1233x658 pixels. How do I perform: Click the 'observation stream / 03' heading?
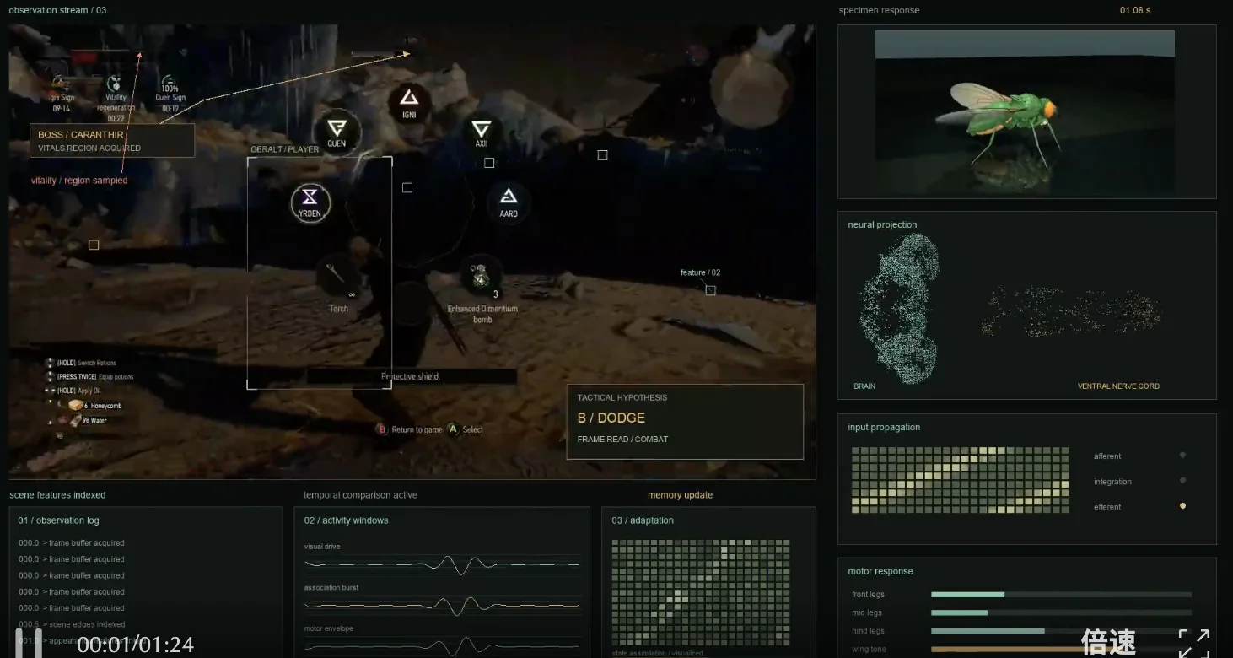57,10
